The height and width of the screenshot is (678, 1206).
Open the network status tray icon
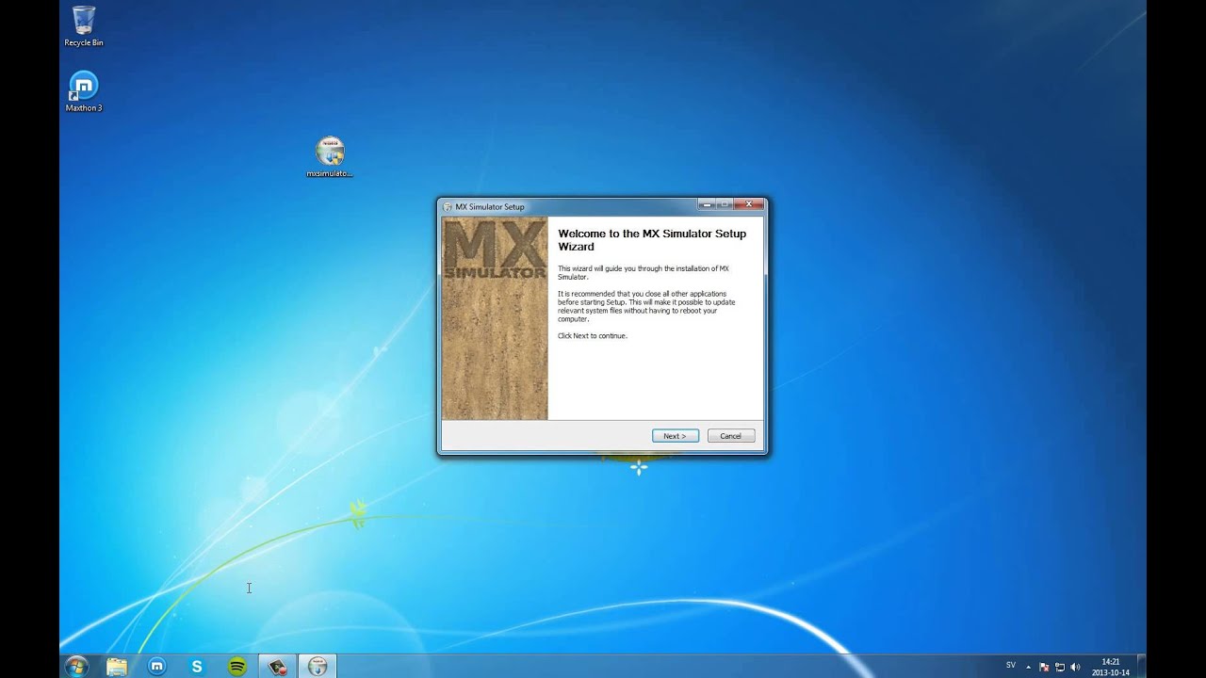1060,667
